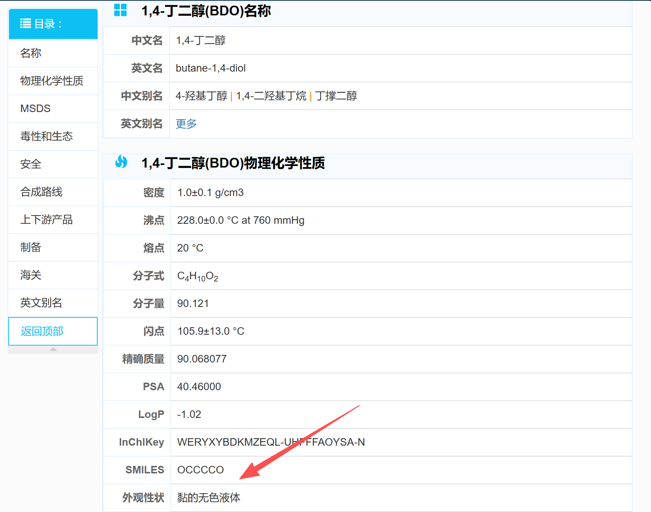Click the list icon in the 目录 header
The height and width of the screenshot is (512, 651).
point(26,24)
